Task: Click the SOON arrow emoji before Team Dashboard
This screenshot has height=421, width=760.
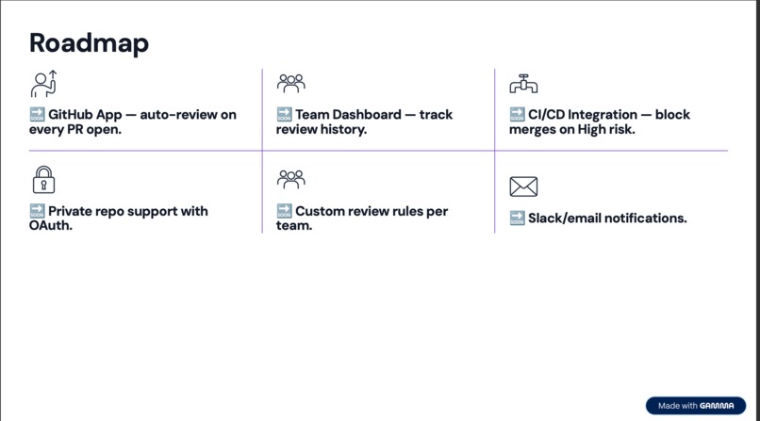Action: coord(284,115)
